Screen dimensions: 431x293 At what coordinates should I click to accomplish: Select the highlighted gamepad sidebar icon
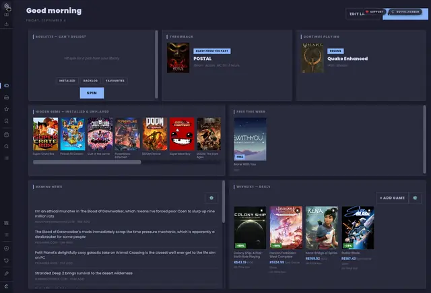click(x=6, y=86)
